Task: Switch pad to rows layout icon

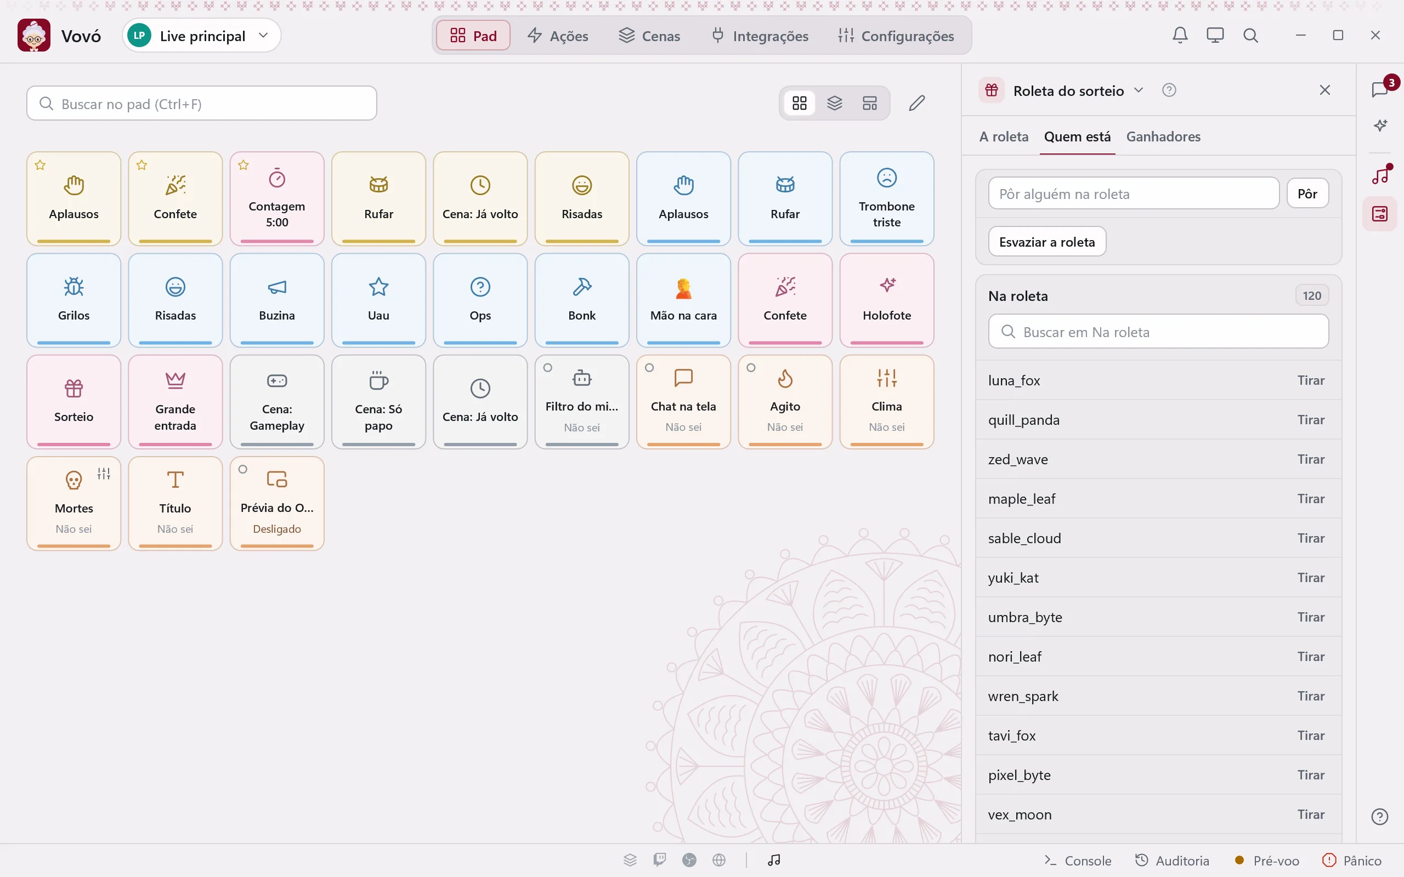Action: pos(870,103)
